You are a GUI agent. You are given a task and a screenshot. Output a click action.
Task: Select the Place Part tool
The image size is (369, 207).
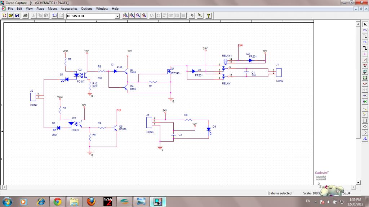tap(365, 30)
